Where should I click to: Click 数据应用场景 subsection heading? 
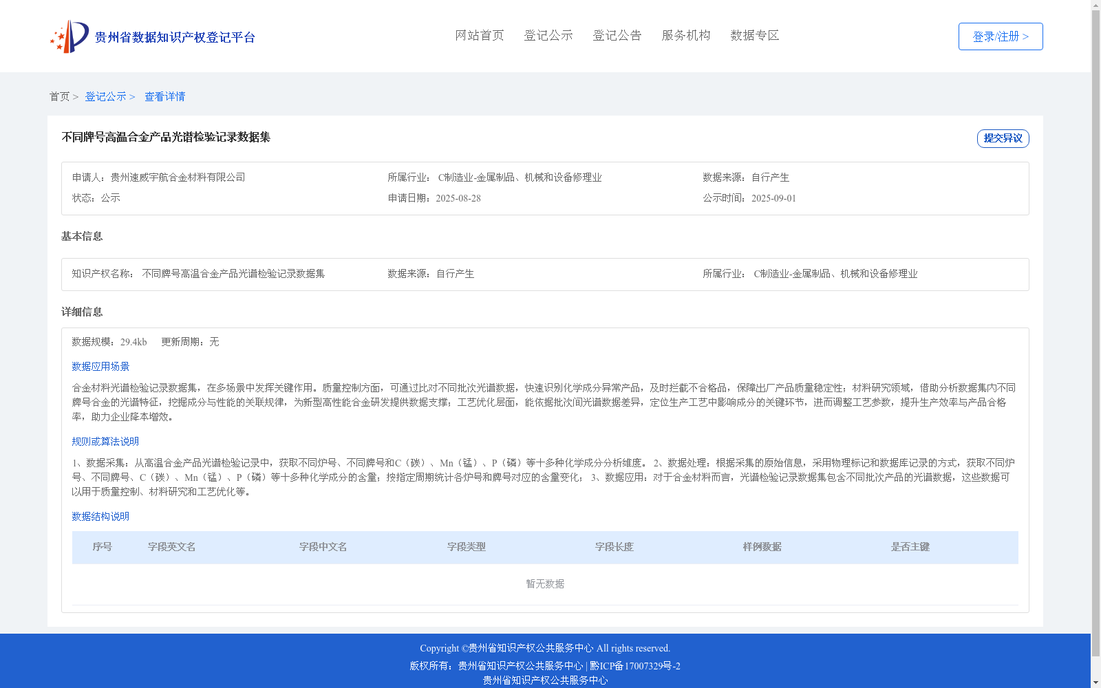[100, 367]
